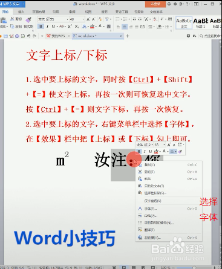Toggle Italic in the floating mini toolbar
222x269 pixels.
145,151
